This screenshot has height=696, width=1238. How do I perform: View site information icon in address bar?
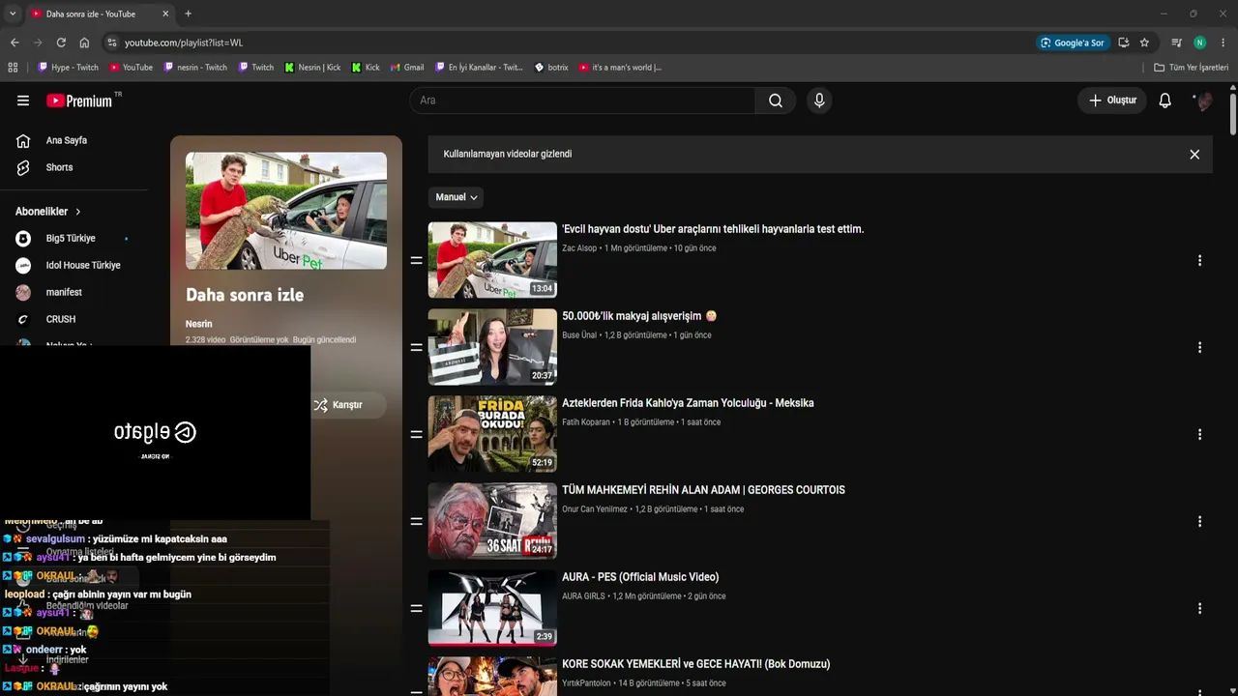(112, 43)
